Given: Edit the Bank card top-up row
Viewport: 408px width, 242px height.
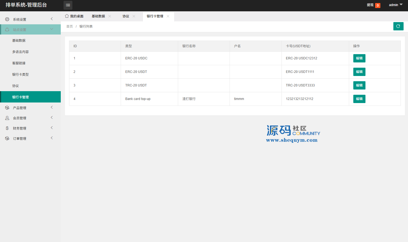Looking at the screenshot, I should pos(359,99).
